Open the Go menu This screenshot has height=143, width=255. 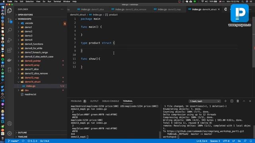point(44,2)
